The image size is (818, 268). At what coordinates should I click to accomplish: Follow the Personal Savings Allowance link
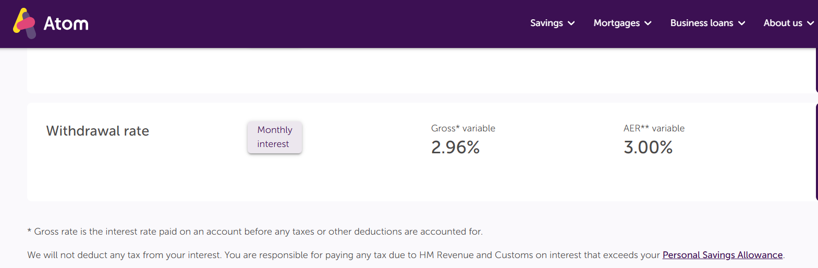723,255
